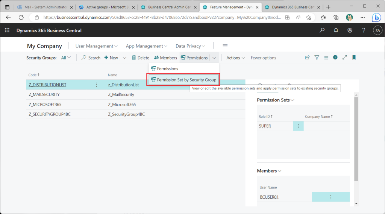385x214 pixels.
Task: Open the SUPER role link
Action: click(x=265, y=126)
